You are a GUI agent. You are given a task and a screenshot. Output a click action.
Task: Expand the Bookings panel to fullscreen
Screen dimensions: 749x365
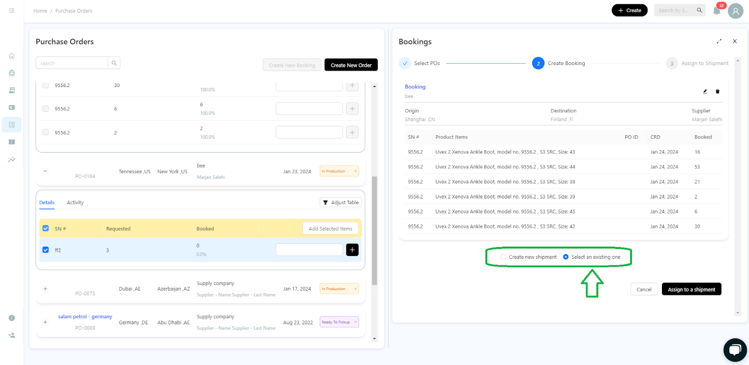[719, 41]
